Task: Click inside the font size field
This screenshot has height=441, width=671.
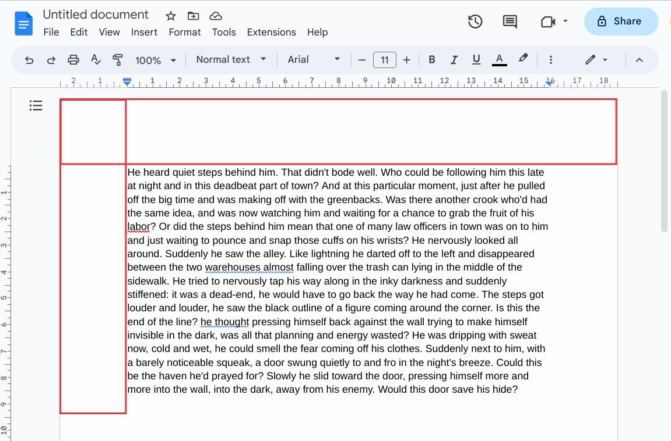Action: click(x=385, y=59)
